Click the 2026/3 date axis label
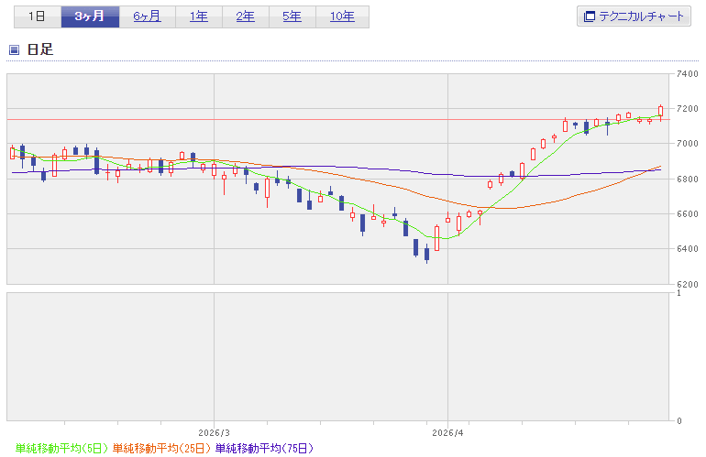Viewport: 706px width, 457px height. tap(214, 432)
